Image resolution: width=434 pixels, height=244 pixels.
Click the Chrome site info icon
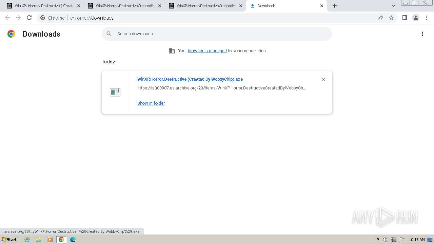point(43,18)
